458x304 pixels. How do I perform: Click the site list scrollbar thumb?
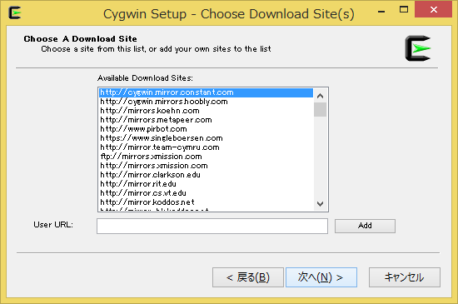coord(320,109)
